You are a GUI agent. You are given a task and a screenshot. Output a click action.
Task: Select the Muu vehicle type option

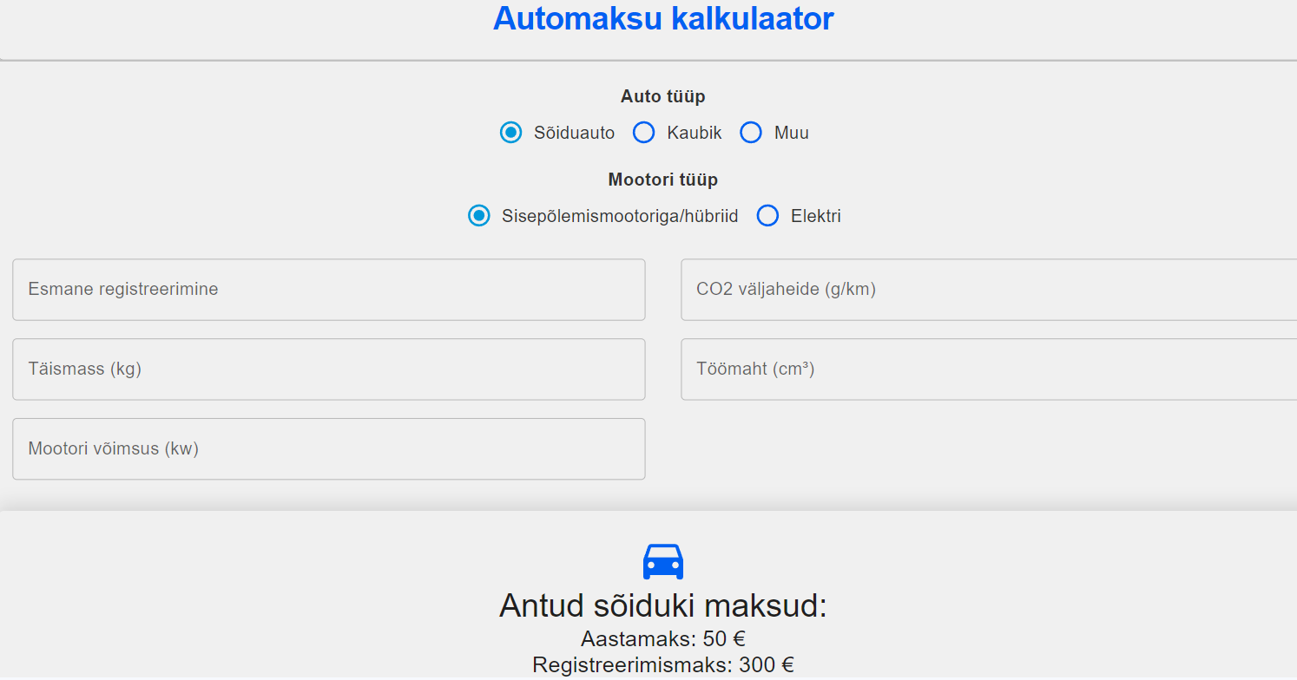(750, 132)
